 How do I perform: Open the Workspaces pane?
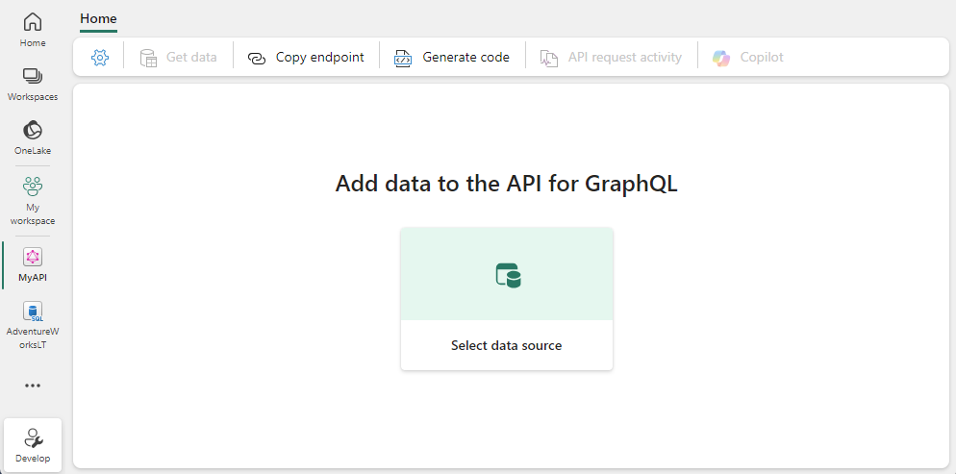pyautogui.click(x=33, y=84)
